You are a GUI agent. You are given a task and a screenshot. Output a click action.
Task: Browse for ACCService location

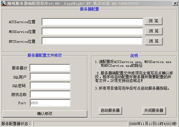pyautogui.click(x=154, y=21)
